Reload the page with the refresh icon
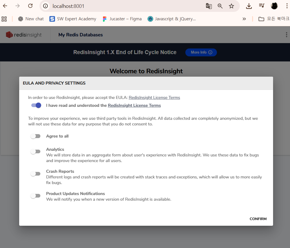Image resolution: width=290 pixels, height=248 pixels. tap(30, 6)
